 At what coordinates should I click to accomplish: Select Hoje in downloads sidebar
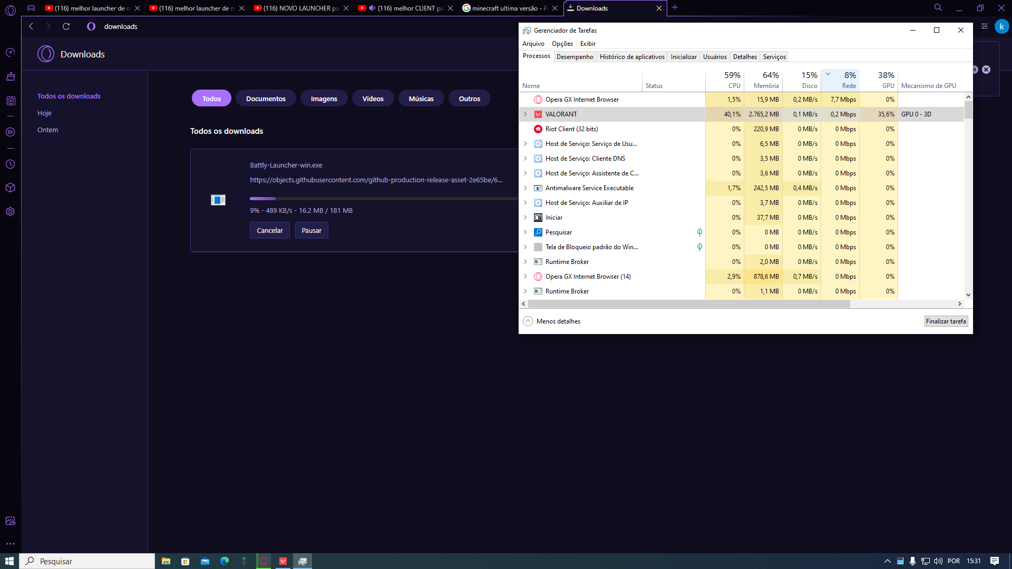(x=44, y=113)
